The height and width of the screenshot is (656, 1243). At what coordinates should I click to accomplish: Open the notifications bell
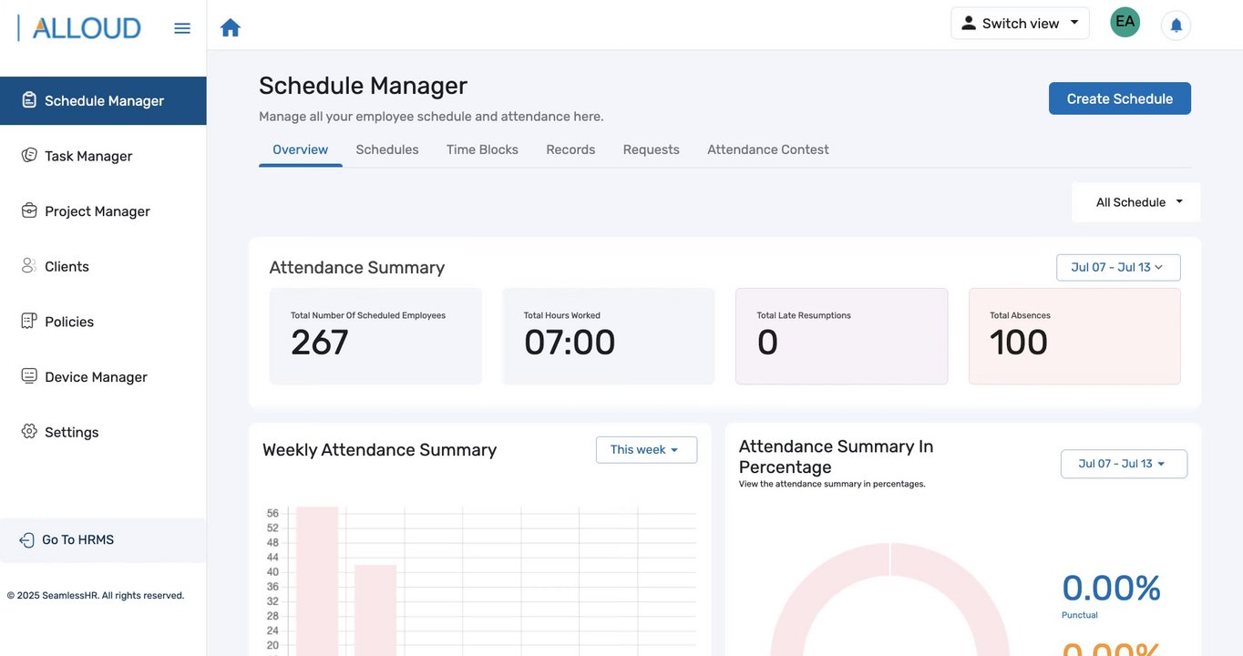tap(1176, 25)
